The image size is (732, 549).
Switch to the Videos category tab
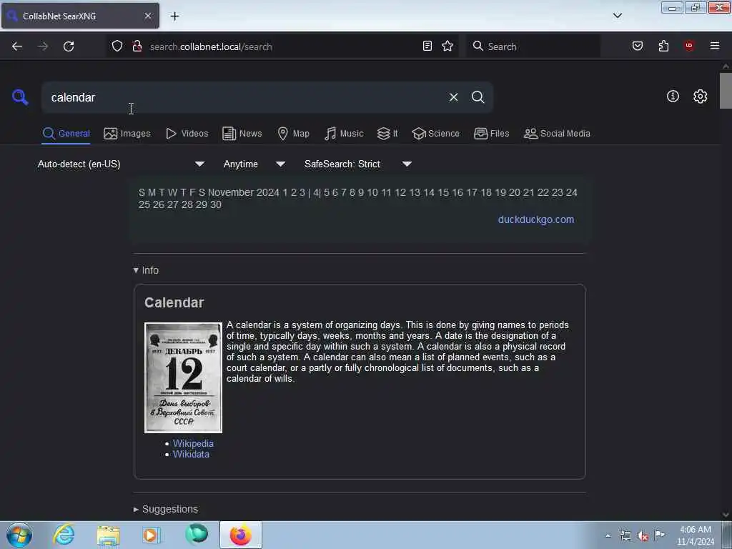pyautogui.click(x=187, y=134)
